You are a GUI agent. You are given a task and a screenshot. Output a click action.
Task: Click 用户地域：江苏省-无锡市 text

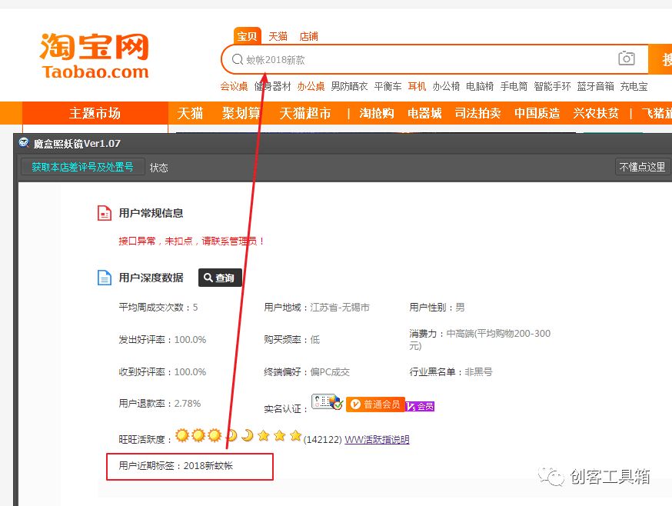tap(317, 308)
